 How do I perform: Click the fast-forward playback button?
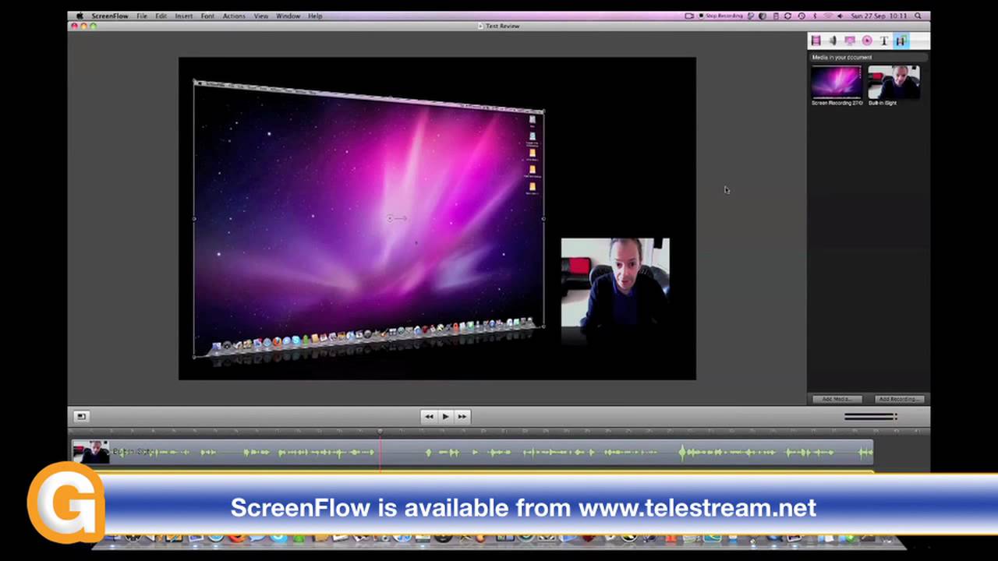click(x=462, y=417)
